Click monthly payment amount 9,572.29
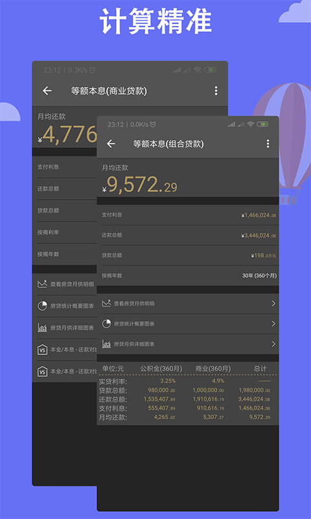Viewport: 311px width, 519px height. 140,186
